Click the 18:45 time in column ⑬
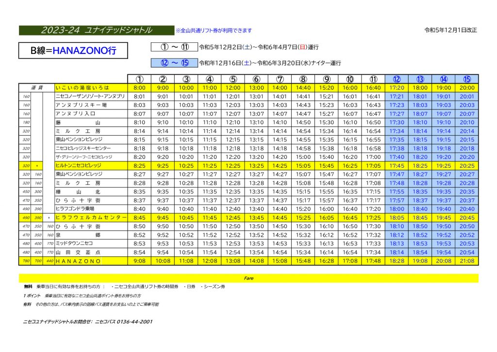497x352 pixels. [420, 218]
